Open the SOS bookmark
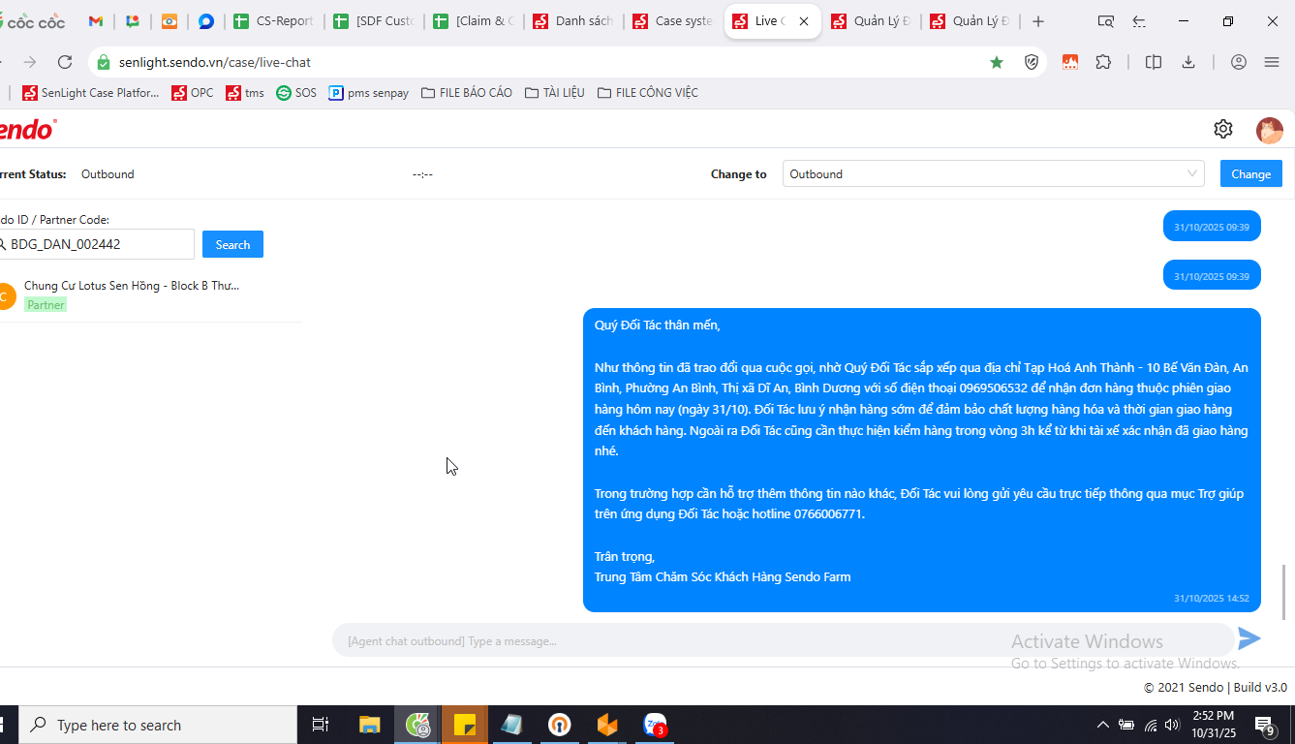Image resolution: width=1295 pixels, height=744 pixels. coord(296,93)
